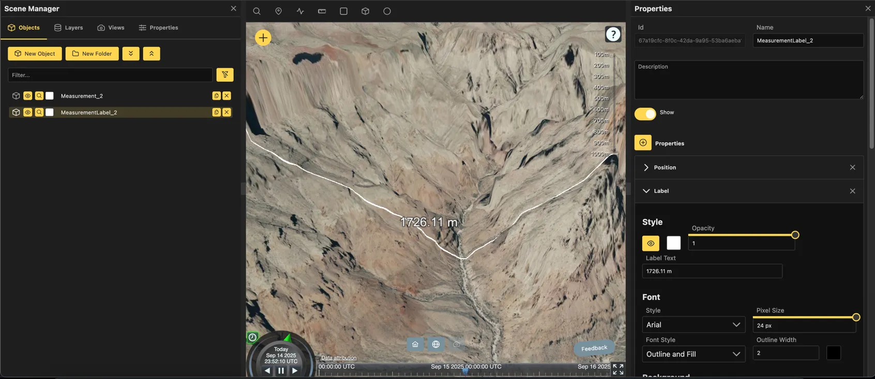Open the Arial font style dropdown
This screenshot has width=875, height=379.
point(693,325)
